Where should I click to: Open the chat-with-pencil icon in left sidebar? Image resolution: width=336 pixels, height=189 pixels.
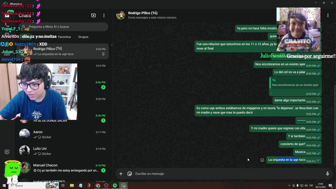click(x=7, y=152)
